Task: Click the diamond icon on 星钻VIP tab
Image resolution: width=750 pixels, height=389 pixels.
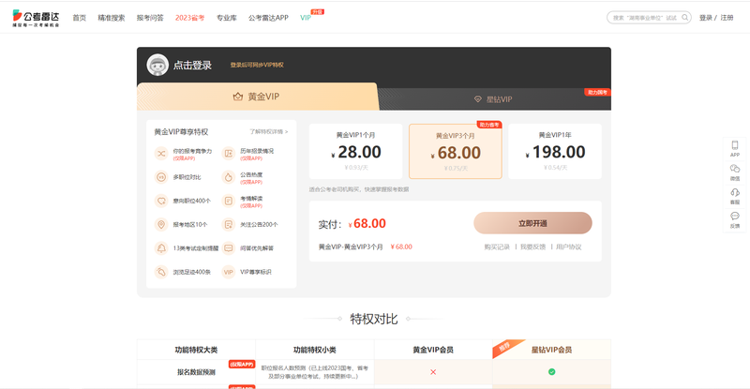Action: 477,99
